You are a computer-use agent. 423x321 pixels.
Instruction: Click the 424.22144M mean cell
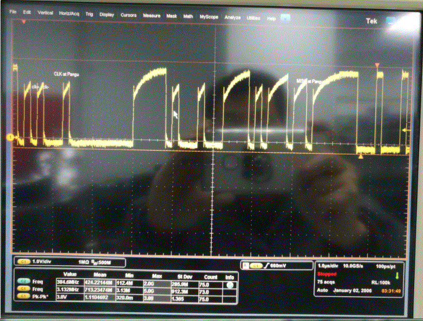click(100, 282)
